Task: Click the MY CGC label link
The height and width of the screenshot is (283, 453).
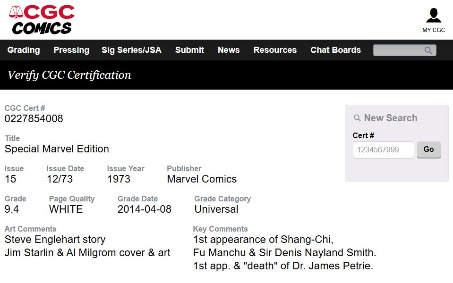Action: click(x=433, y=30)
